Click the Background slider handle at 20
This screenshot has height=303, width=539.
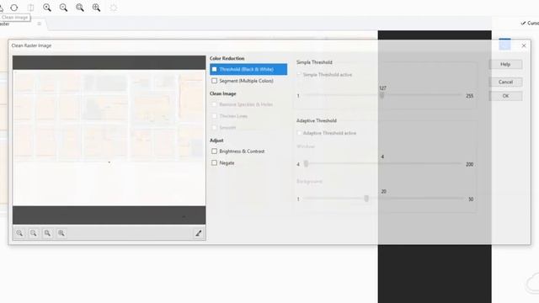366,199
